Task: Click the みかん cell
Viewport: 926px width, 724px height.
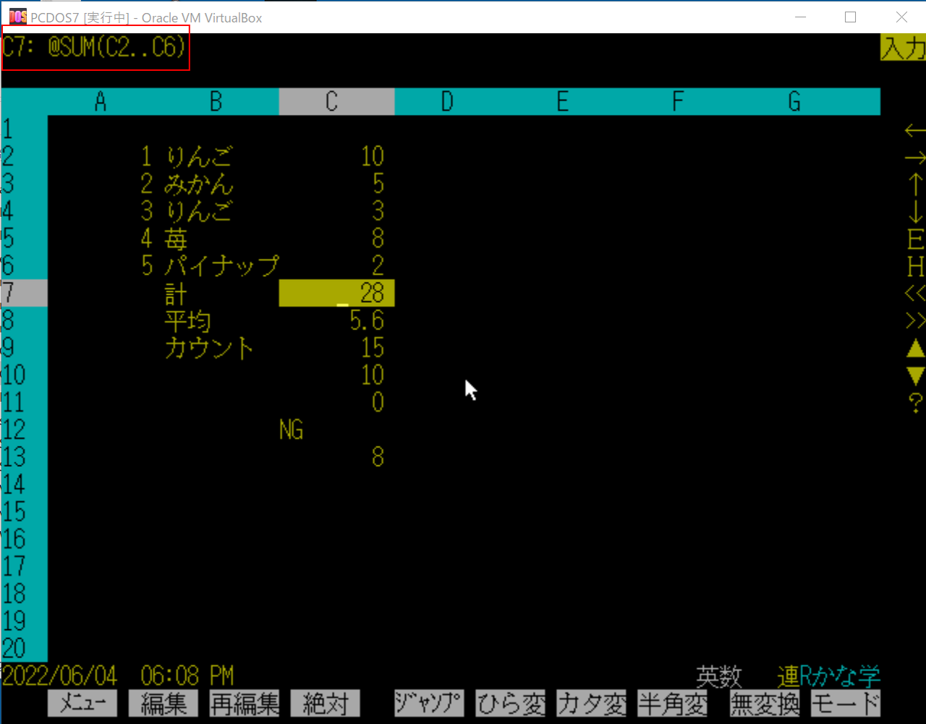Action: pos(199,184)
